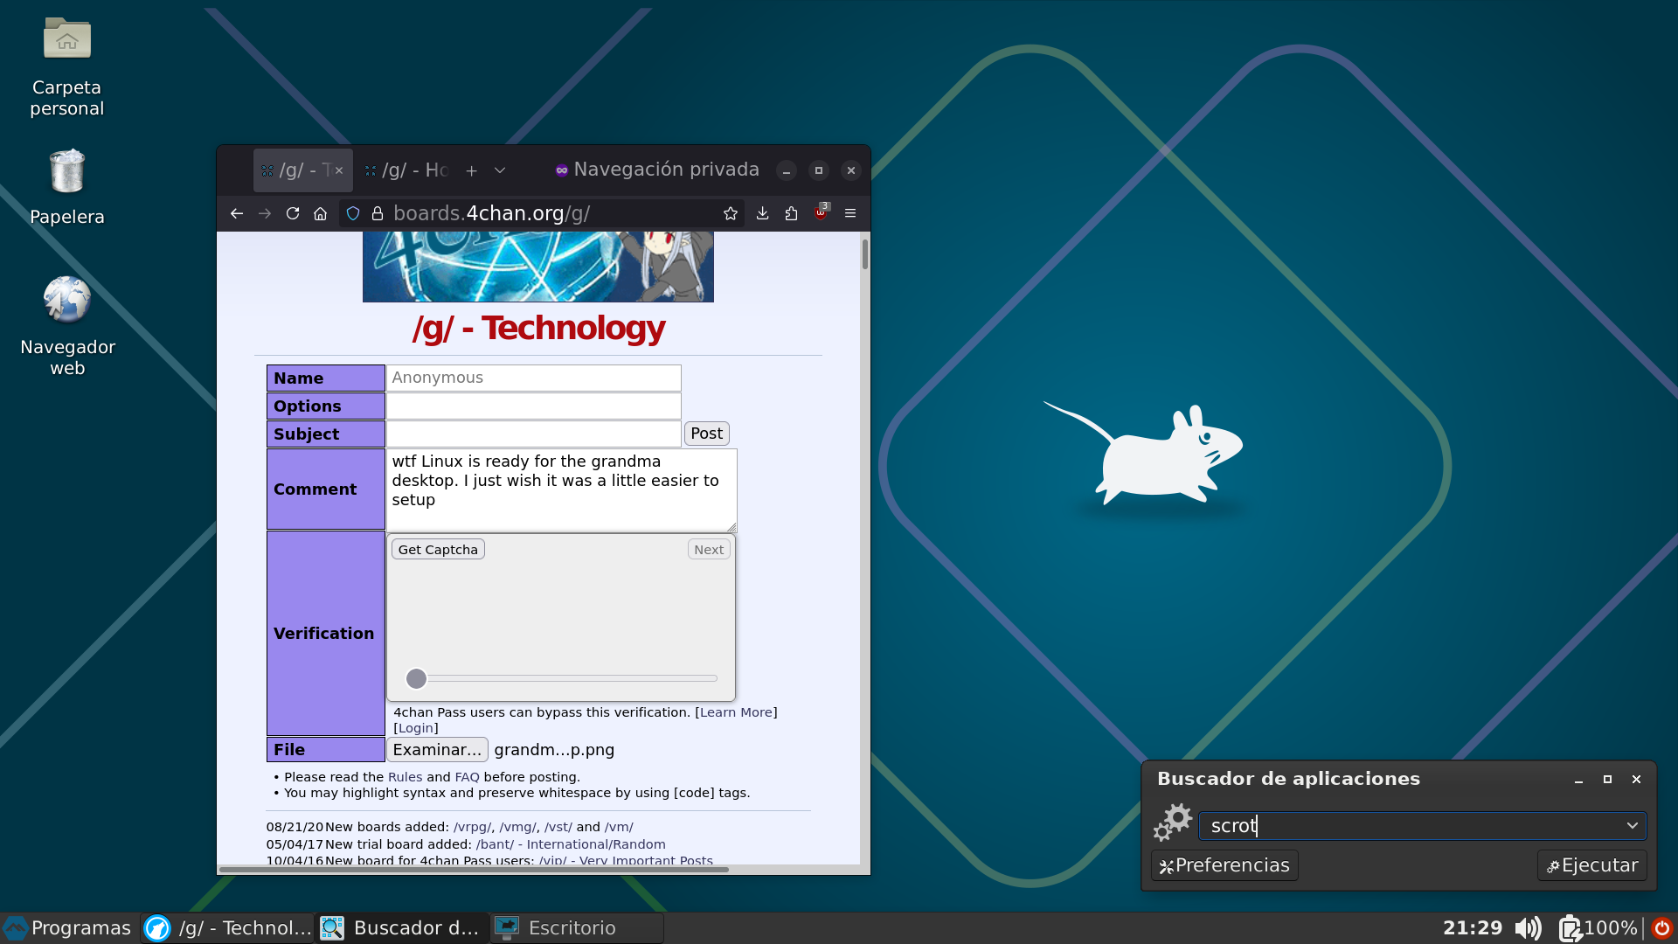Open the extensions puzzle icon
Viewport: 1678px width, 944px height.
click(x=791, y=213)
